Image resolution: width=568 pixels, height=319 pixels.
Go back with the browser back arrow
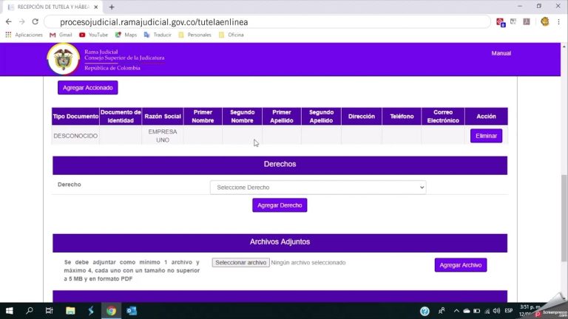pyautogui.click(x=8, y=22)
